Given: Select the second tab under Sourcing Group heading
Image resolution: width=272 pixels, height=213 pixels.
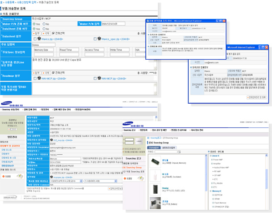Looking at the screenshot, I should click(169, 148).
